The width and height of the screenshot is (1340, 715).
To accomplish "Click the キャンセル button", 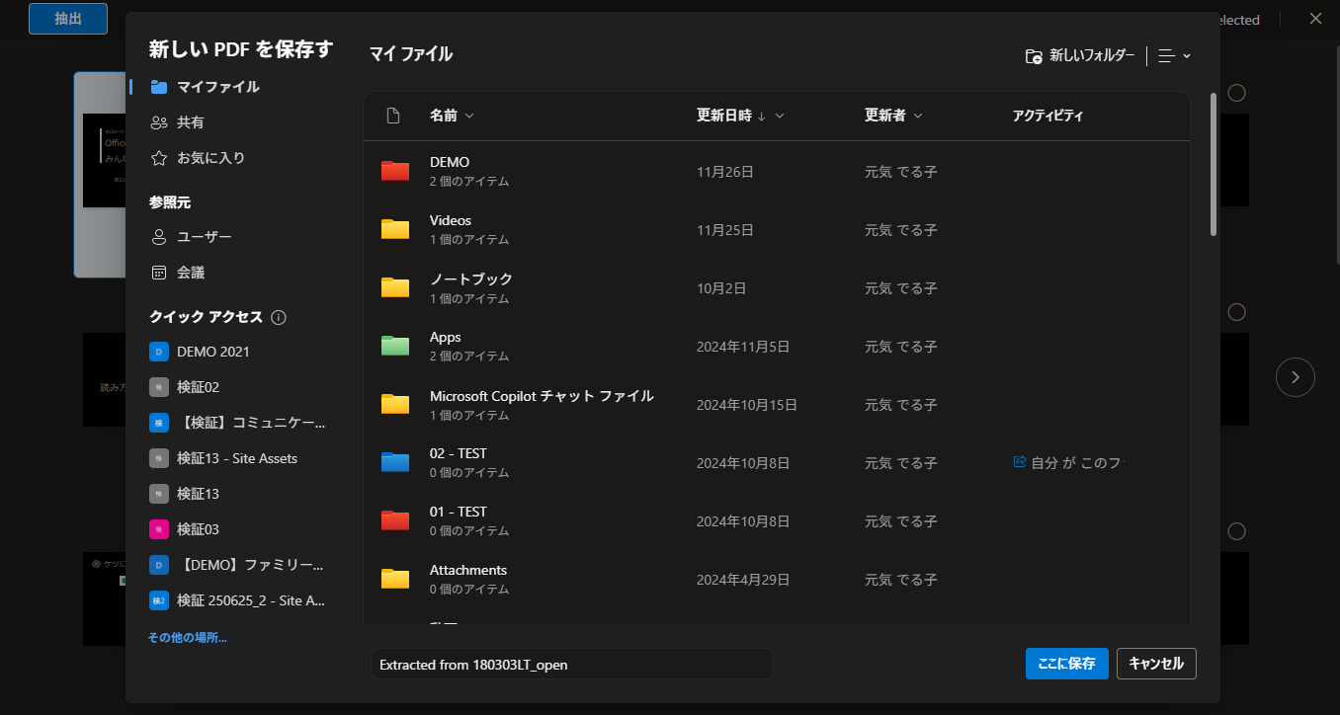I will [1156, 664].
